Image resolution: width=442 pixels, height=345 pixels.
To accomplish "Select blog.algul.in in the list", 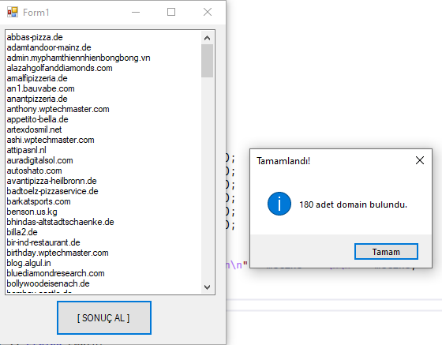I will click(x=28, y=263).
